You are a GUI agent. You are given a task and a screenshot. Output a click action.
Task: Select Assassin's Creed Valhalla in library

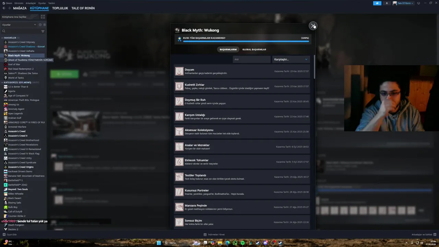pos(21,51)
